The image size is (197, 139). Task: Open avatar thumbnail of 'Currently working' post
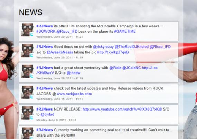(x=27, y=133)
